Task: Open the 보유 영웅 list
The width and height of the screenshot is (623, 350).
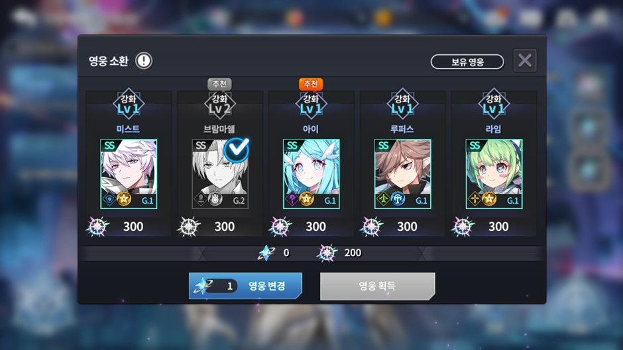Action: click(467, 62)
